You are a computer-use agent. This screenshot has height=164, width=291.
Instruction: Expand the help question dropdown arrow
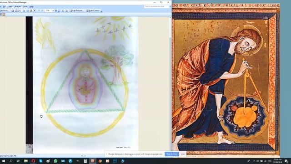(x=170, y=7)
